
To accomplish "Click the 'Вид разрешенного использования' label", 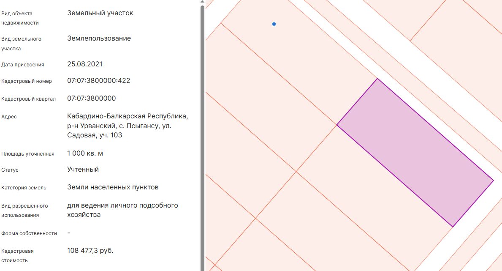I will tap(24, 211).
